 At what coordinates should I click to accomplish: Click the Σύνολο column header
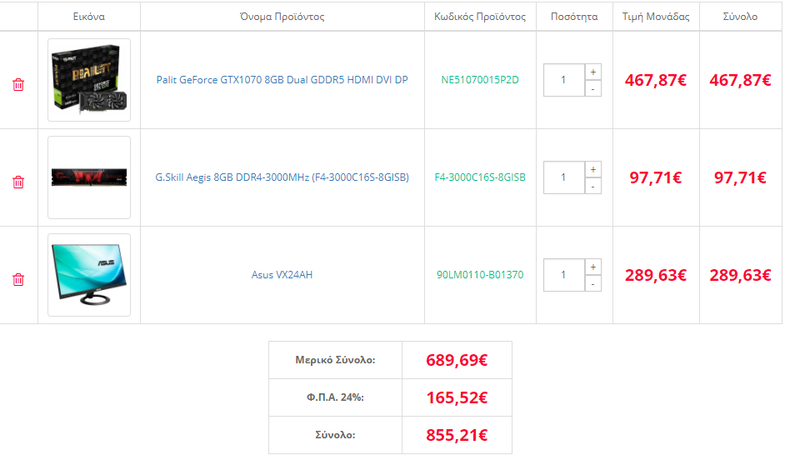point(741,17)
